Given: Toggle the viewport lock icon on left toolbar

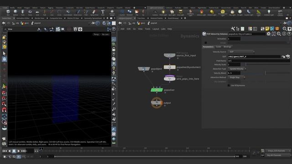Looking at the screenshot, I should (x=4, y=59).
